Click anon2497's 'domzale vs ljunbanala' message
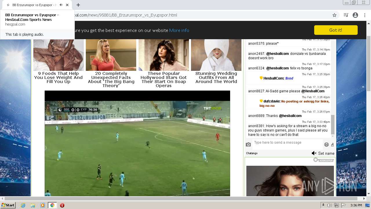 point(287,56)
